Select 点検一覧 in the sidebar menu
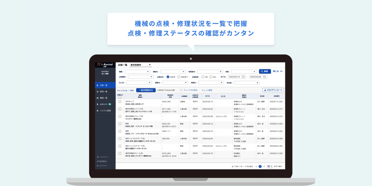This screenshot has width=372, height=186. click(103, 85)
